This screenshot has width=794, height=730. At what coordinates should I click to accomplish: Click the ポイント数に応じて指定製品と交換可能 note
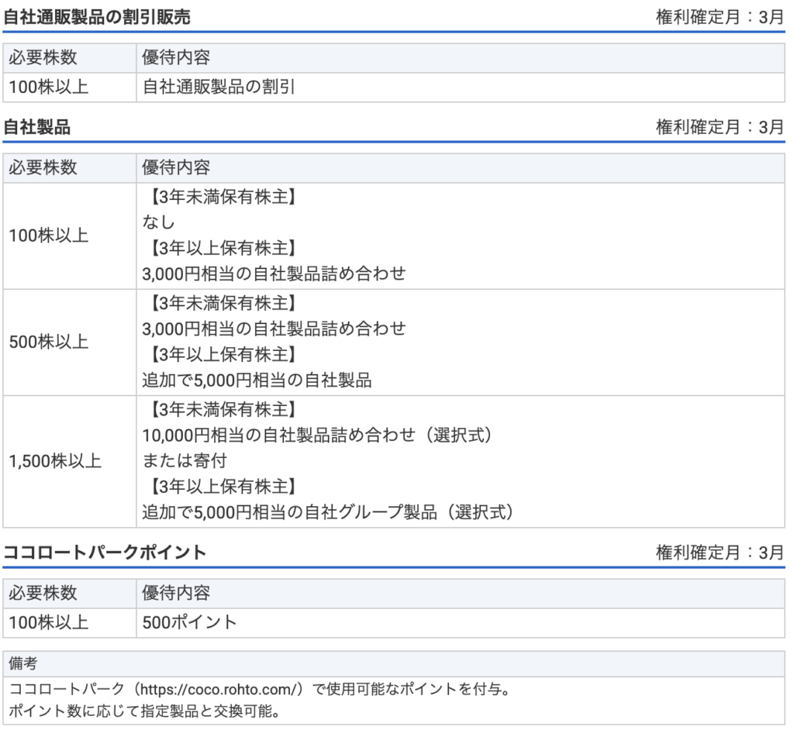(145, 711)
